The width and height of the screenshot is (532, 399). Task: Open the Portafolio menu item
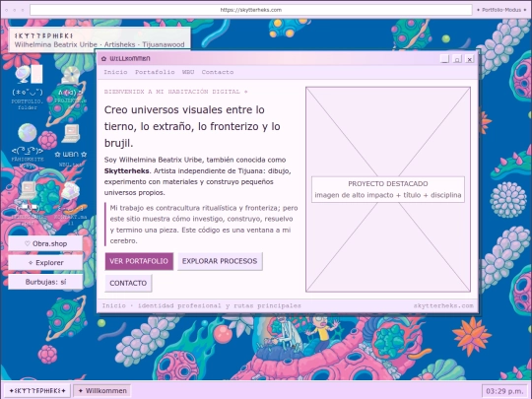(x=155, y=72)
